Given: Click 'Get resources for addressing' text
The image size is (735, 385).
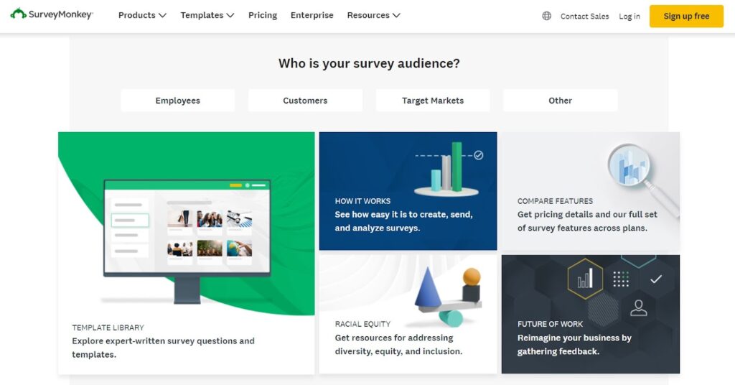Looking at the screenshot, I should (x=394, y=338).
